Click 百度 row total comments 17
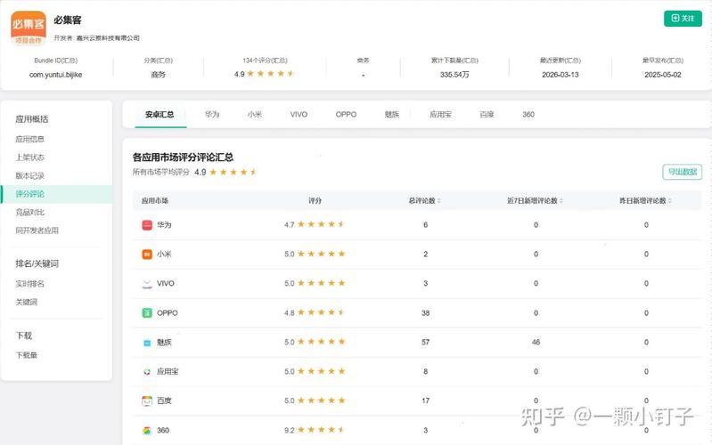The height and width of the screenshot is (445, 712). tap(425, 401)
